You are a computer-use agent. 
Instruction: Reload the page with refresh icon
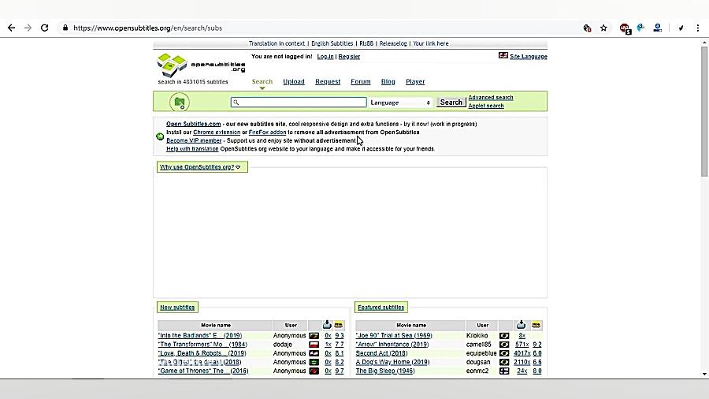(44, 28)
